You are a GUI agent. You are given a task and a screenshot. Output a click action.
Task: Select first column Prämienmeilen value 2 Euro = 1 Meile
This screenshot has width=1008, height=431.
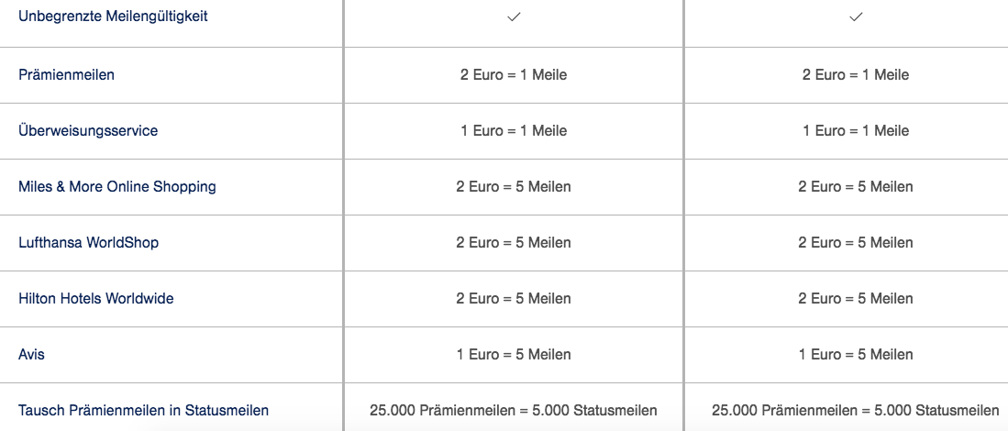click(x=514, y=74)
